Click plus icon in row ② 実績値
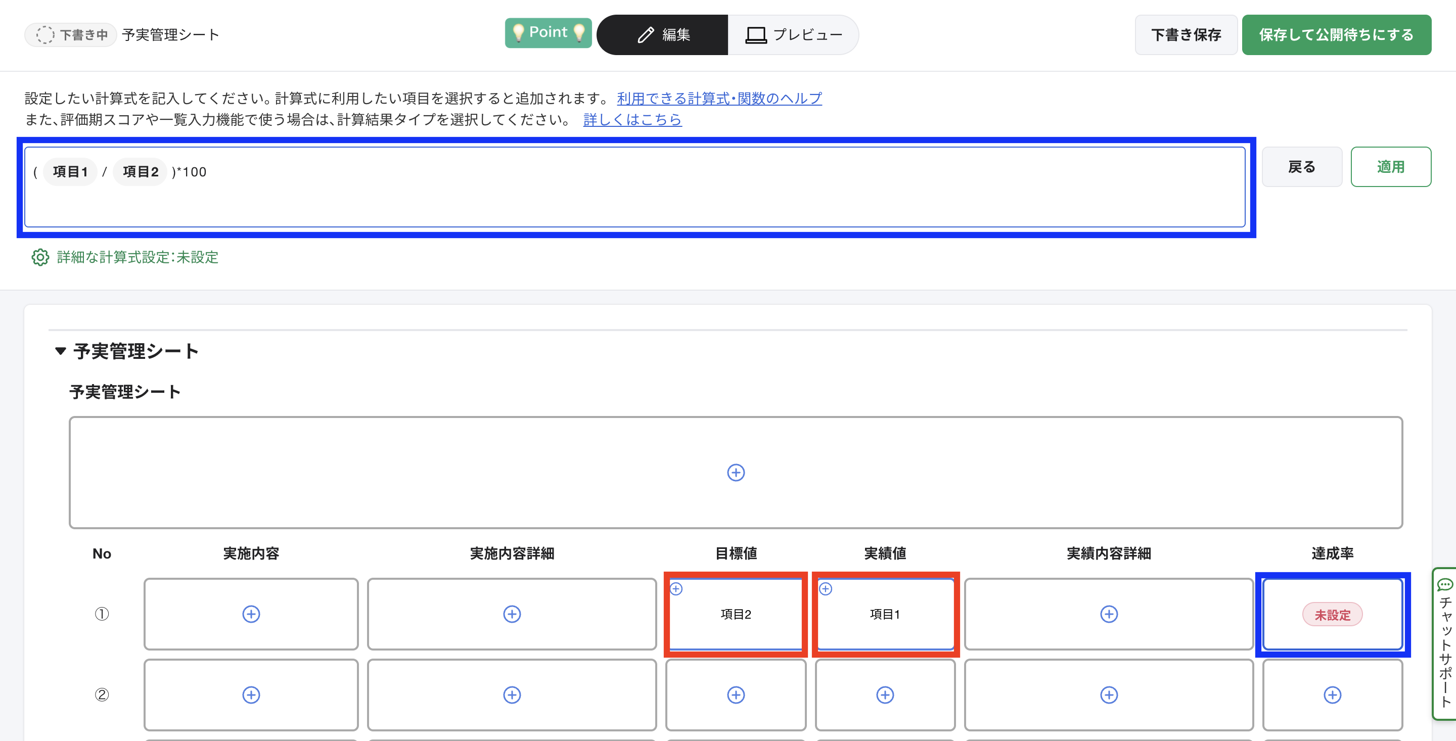1456x741 pixels. [x=885, y=694]
